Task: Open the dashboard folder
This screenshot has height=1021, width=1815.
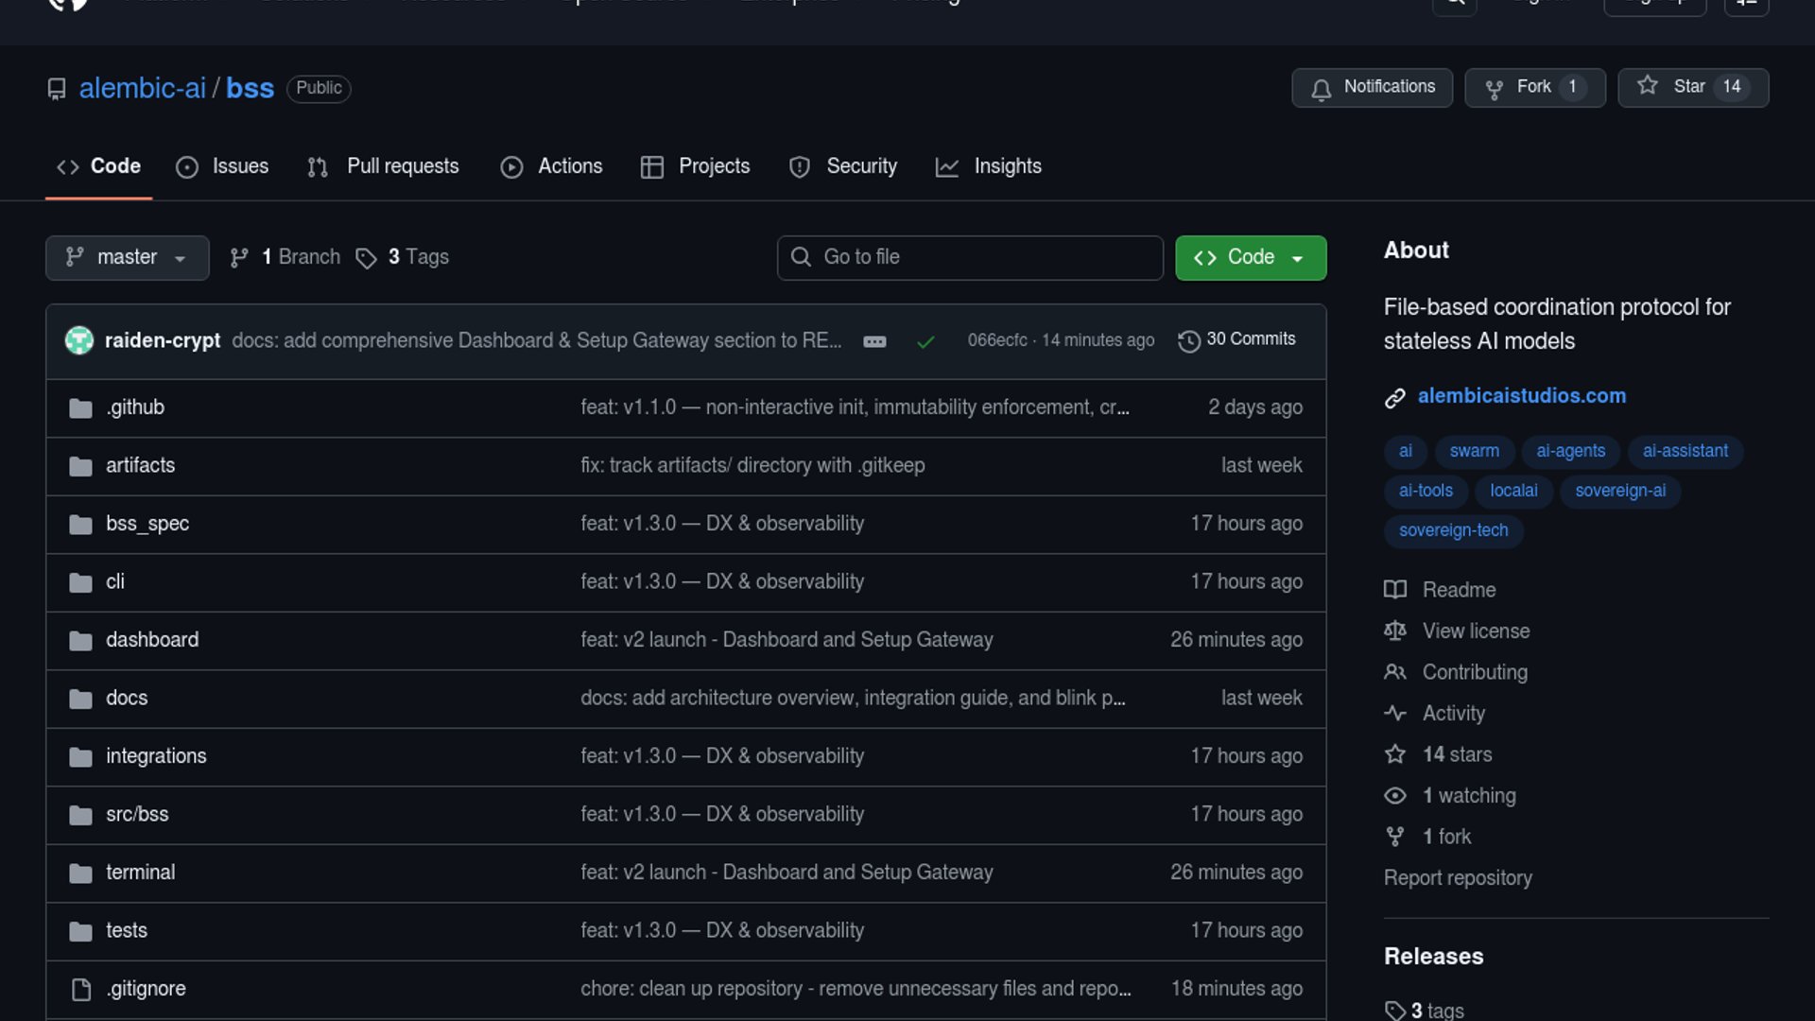Action: tap(152, 640)
